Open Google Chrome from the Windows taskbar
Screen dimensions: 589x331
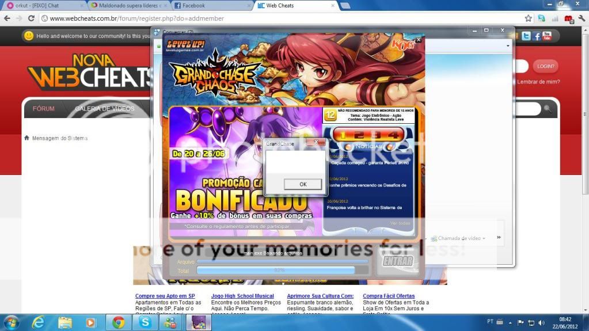click(x=119, y=322)
